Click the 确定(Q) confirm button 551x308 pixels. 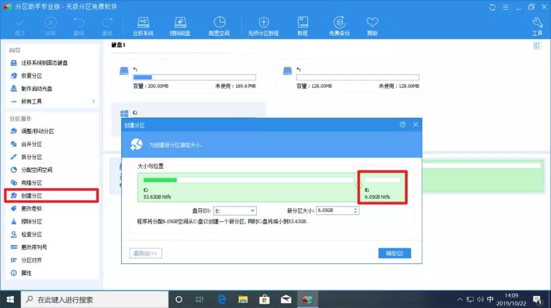point(394,253)
